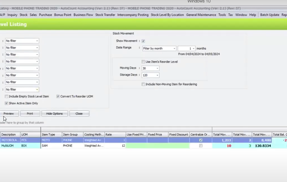Viewport: 287px width, 182px height.
Task: Sort by the Item Group column header
Action: pyautogui.click(x=70, y=134)
